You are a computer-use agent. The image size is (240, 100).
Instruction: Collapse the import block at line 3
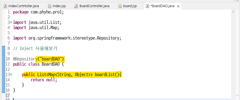click(11, 22)
